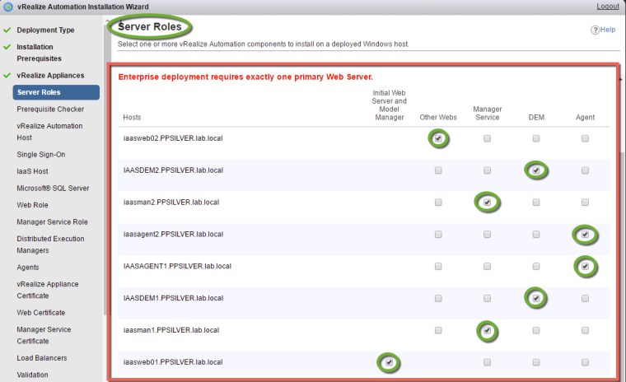626x382 pixels.
Task: Check Agent for IAASDEM2
Action: (x=585, y=170)
